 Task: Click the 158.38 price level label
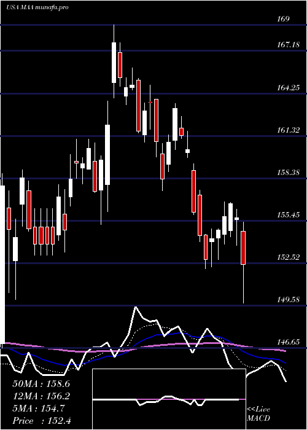289,173
